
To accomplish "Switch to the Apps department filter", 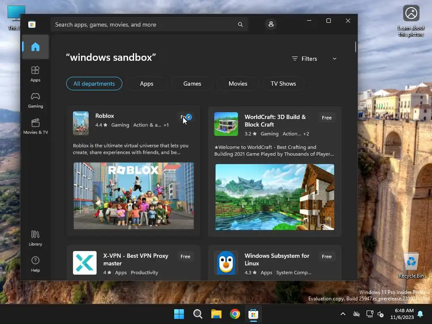I will [x=146, y=84].
